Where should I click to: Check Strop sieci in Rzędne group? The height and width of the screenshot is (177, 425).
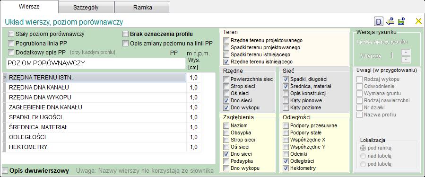pyautogui.click(x=226, y=86)
